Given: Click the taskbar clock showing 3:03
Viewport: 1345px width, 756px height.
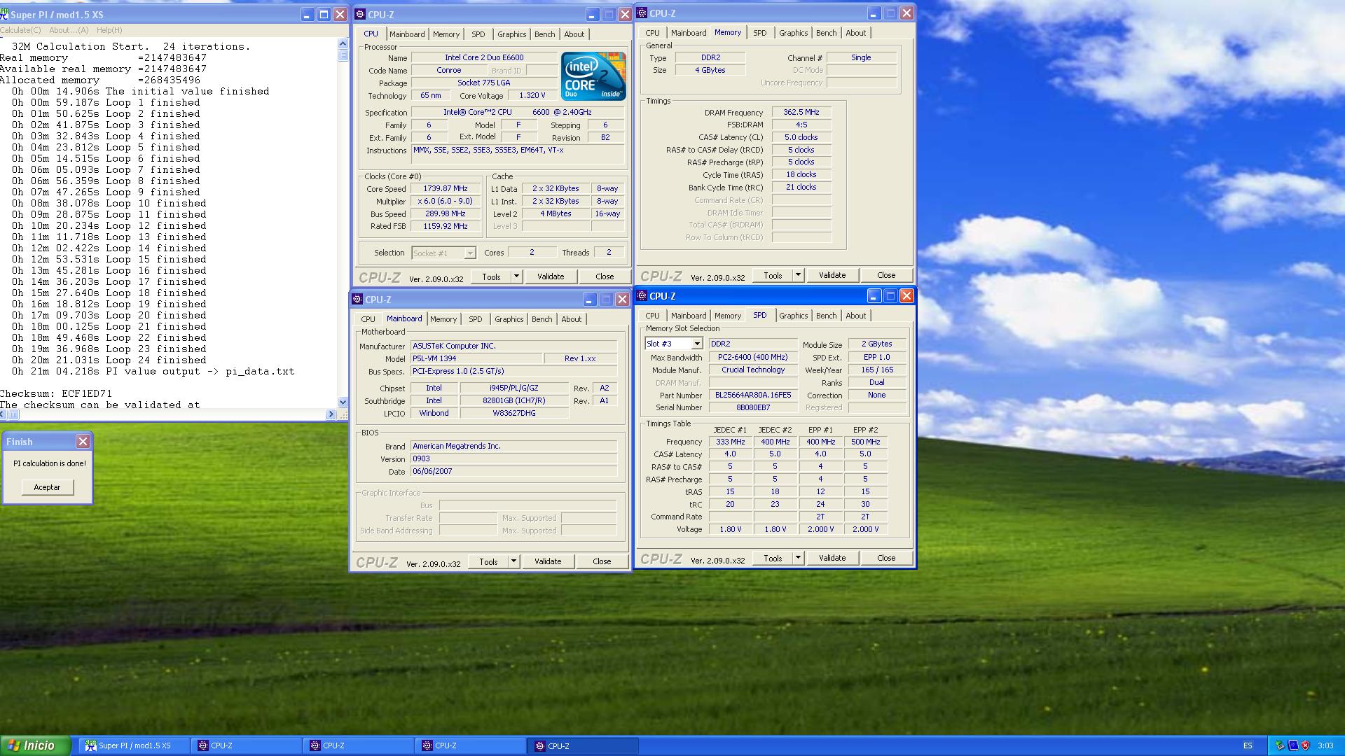Looking at the screenshot, I should pyautogui.click(x=1325, y=745).
